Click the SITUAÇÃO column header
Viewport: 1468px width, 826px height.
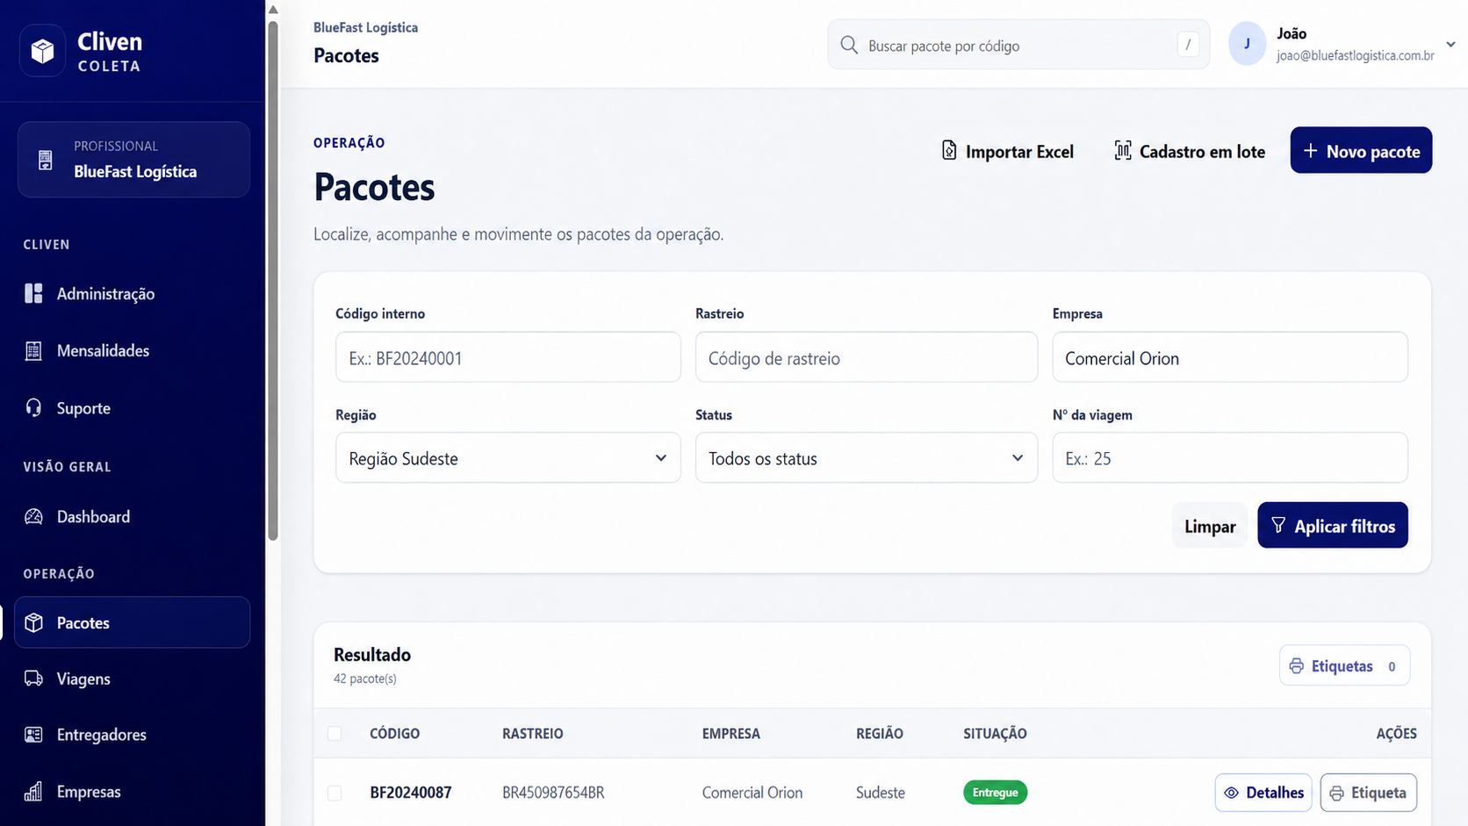click(x=995, y=733)
